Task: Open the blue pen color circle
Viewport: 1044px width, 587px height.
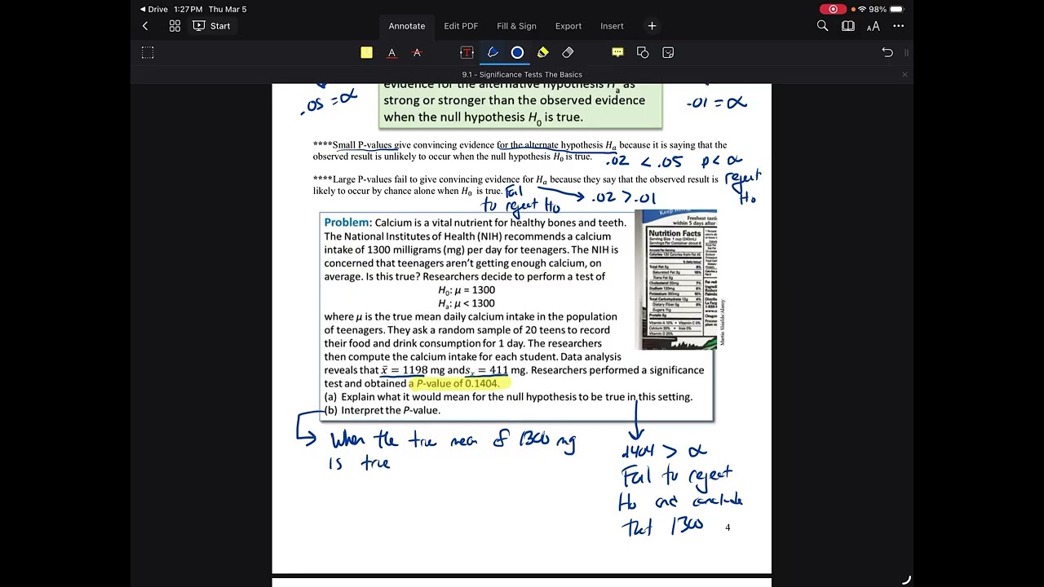Action: [x=517, y=52]
